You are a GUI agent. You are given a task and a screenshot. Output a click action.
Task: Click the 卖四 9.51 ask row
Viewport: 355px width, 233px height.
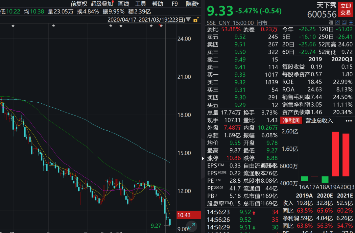(243, 44)
